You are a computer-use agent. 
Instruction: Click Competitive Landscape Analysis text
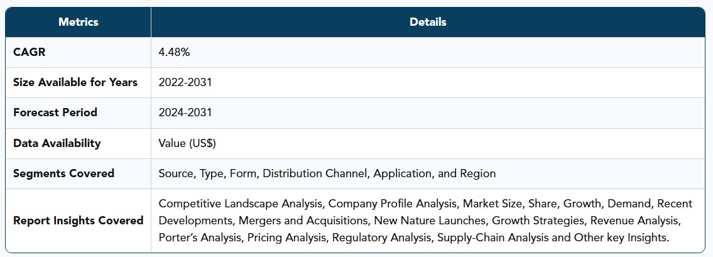(x=241, y=204)
